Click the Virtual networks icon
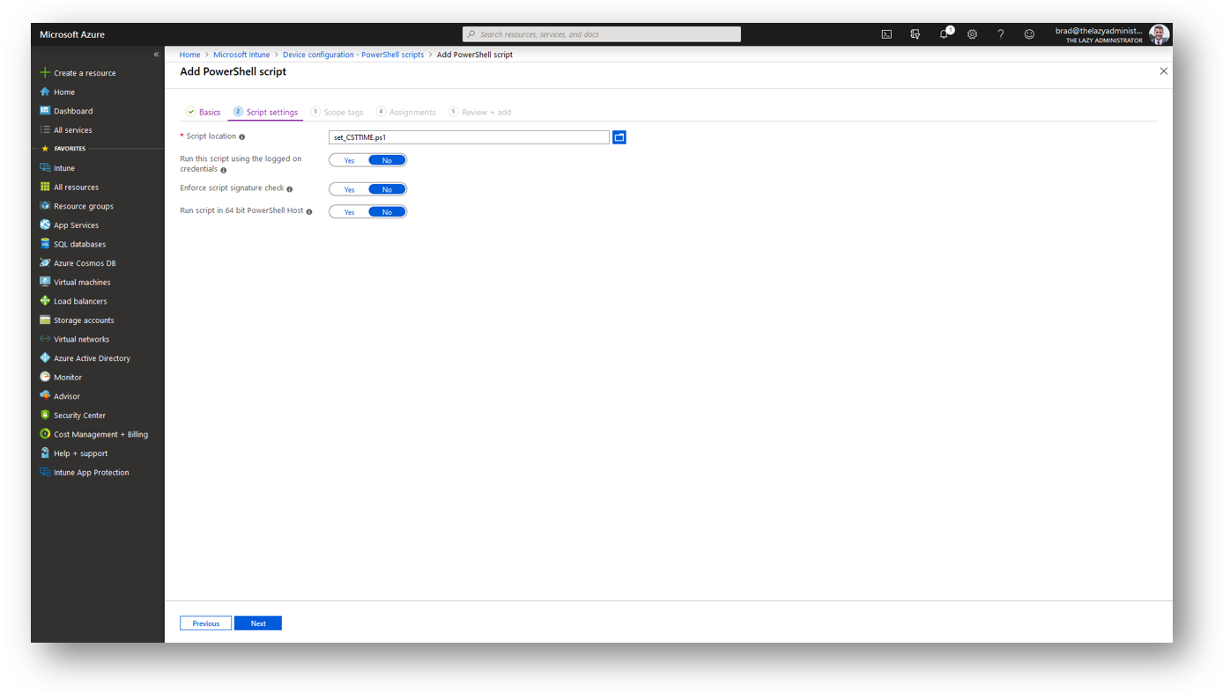 click(x=45, y=339)
